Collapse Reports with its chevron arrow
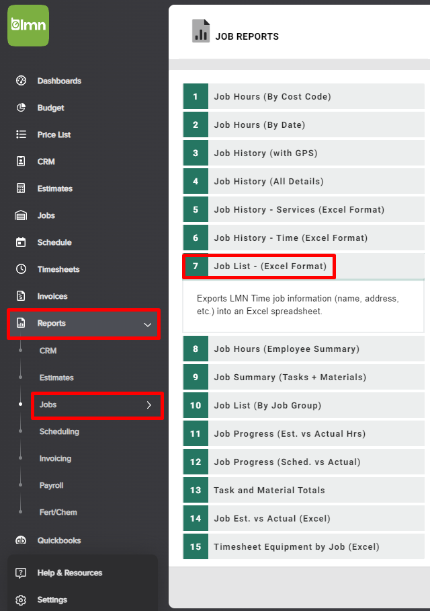 click(x=148, y=324)
